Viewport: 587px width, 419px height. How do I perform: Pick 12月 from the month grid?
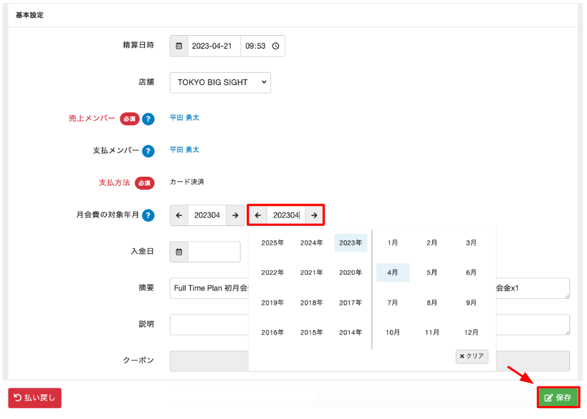(471, 332)
